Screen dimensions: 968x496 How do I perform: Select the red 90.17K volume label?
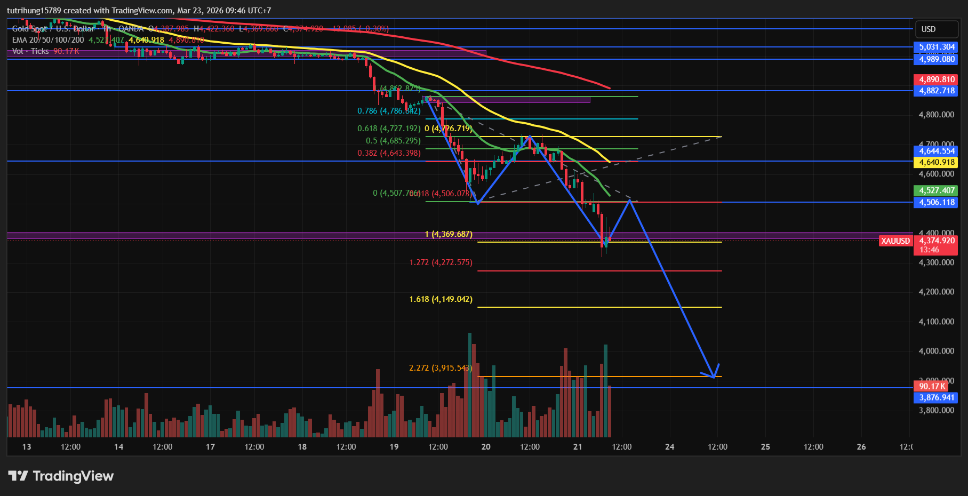tap(932, 386)
